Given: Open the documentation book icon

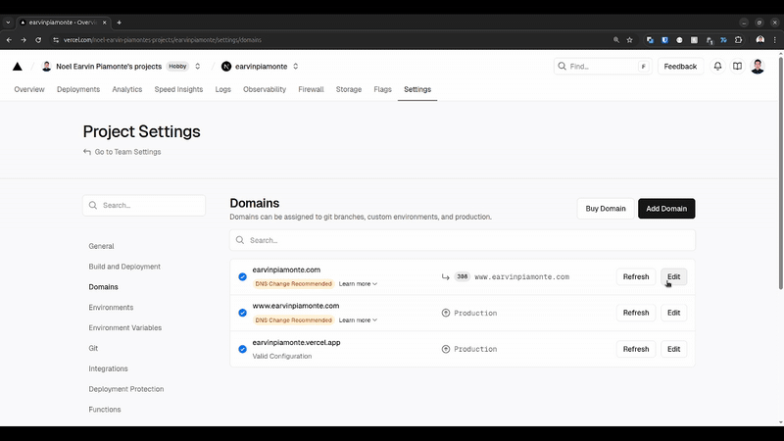Looking at the screenshot, I should pos(737,67).
